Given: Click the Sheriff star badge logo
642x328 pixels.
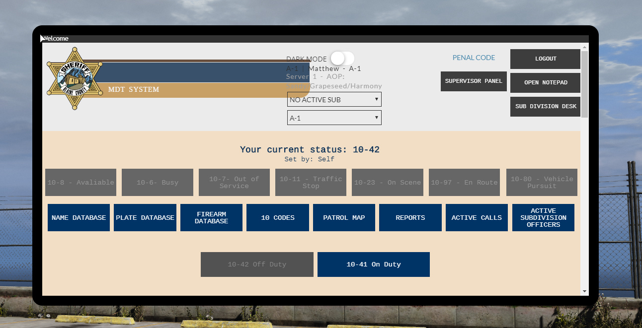Looking at the screenshot, I should coord(75,78).
